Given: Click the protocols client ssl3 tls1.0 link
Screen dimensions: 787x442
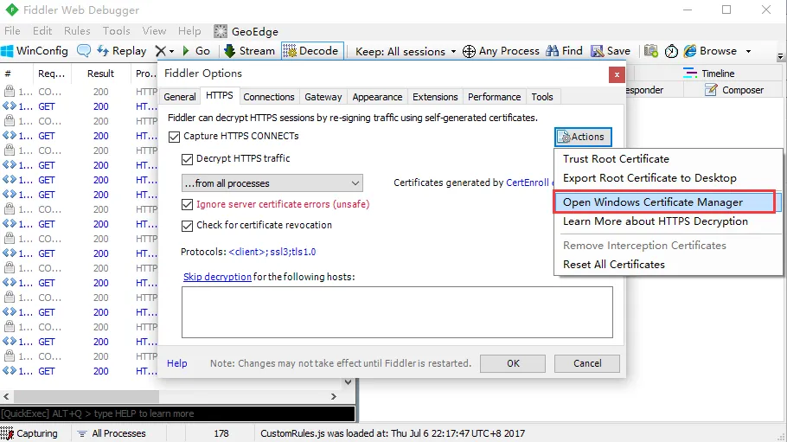Looking at the screenshot, I should (272, 252).
